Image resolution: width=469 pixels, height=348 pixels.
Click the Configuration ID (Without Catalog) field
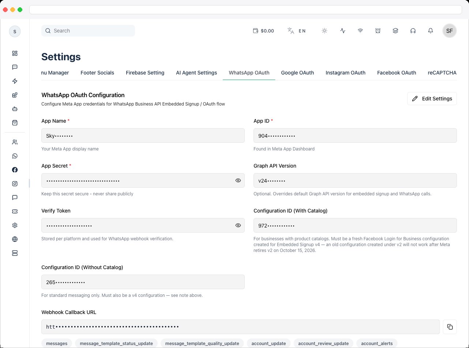pyautogui.click(x=143, y=282)
